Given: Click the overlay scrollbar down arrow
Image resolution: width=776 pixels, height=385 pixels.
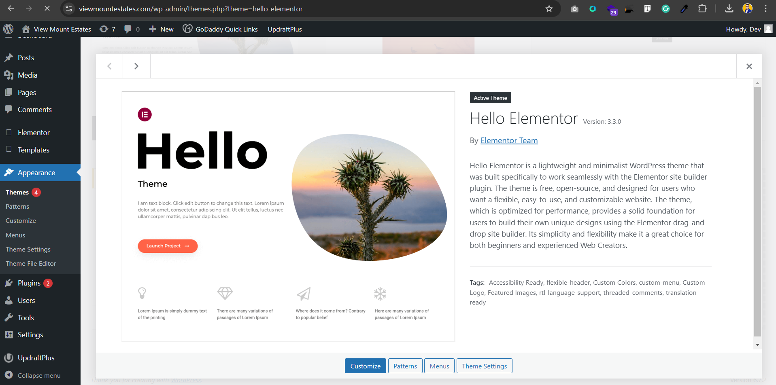Looking at the screenshot, I should point(757,345).
